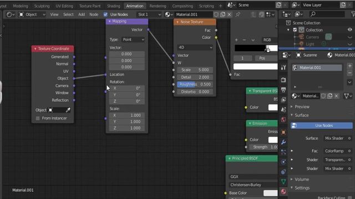Add a material slot with plus button
355x199 pixels.
click(x=349, y=66)
